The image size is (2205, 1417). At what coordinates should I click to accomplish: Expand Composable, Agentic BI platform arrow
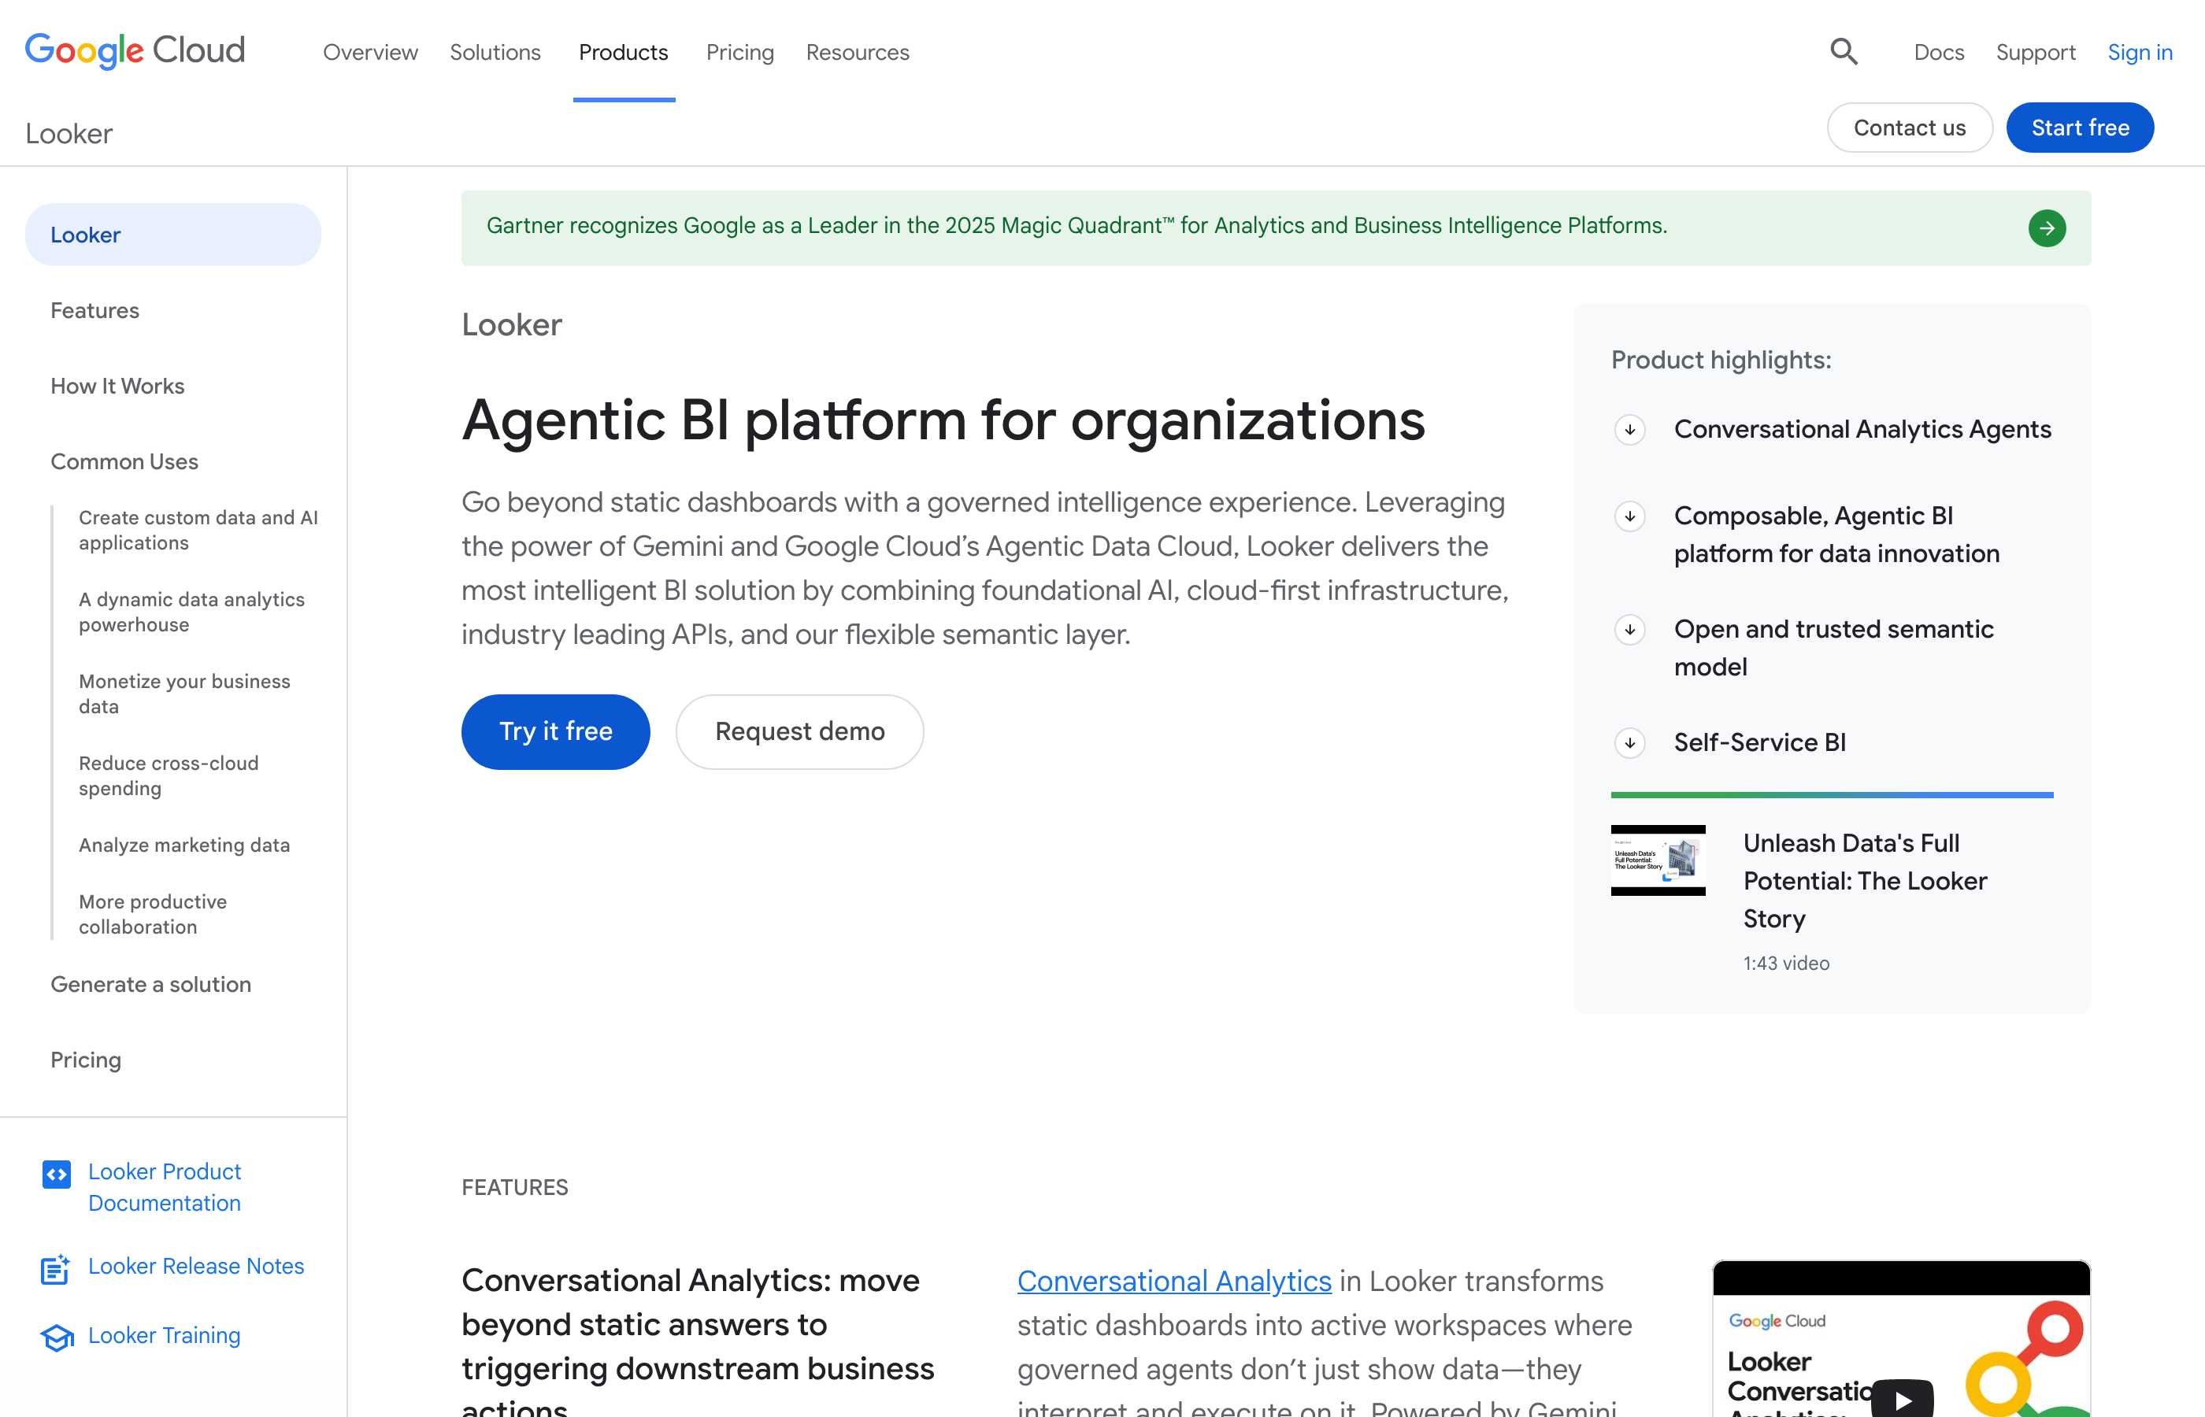[1630, 516]
